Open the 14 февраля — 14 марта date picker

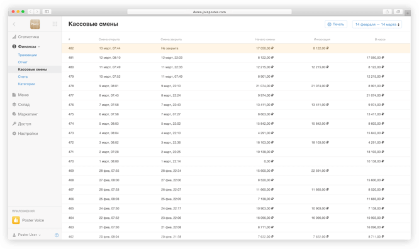pyautogui.click(x=377, y=24)
